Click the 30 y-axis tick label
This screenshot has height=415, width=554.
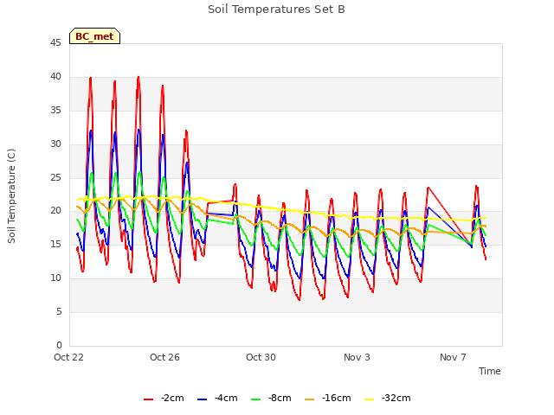[x=55, y=144]
